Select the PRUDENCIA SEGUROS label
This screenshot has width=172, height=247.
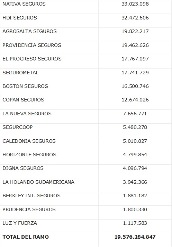click(29, 209)
